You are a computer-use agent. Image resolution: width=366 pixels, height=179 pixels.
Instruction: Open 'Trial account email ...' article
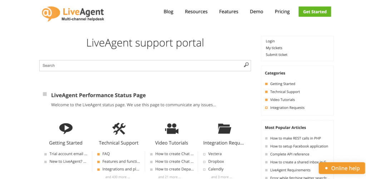[x=68, y=154]
